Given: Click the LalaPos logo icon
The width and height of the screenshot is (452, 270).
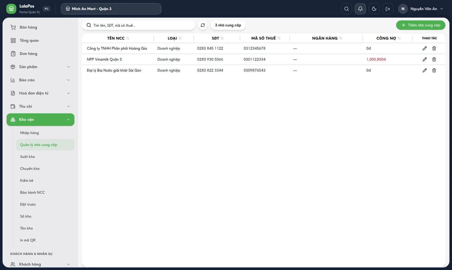Looking at the screenshot, I should [11, 9].
